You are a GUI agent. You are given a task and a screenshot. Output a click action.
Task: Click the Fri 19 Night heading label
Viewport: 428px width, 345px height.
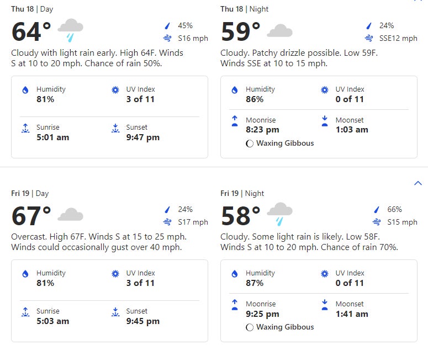[x=242, y=193]
